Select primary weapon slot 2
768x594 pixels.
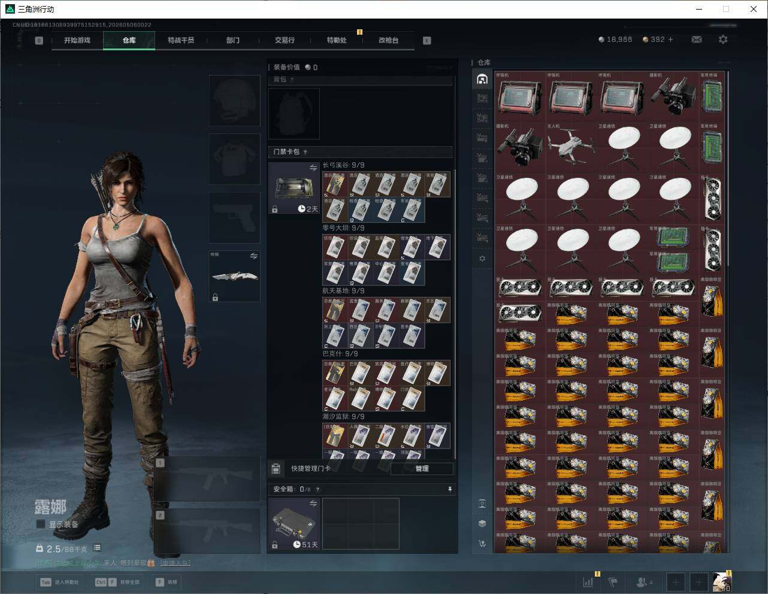[207, 531]
